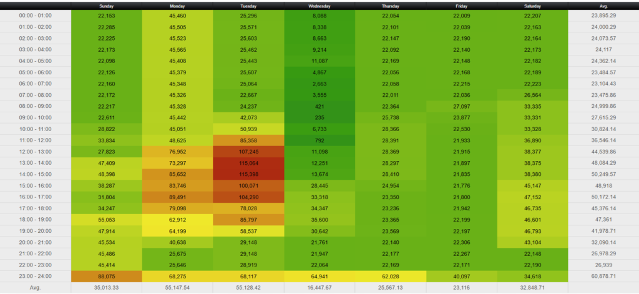Select the Wednesday cell 64,941
The width and height of the screenshot is (639, 294).
pyautogui.click(x=319, y=276)
